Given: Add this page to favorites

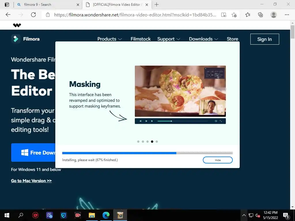Looking at the screenshot, I should point(234,15).
